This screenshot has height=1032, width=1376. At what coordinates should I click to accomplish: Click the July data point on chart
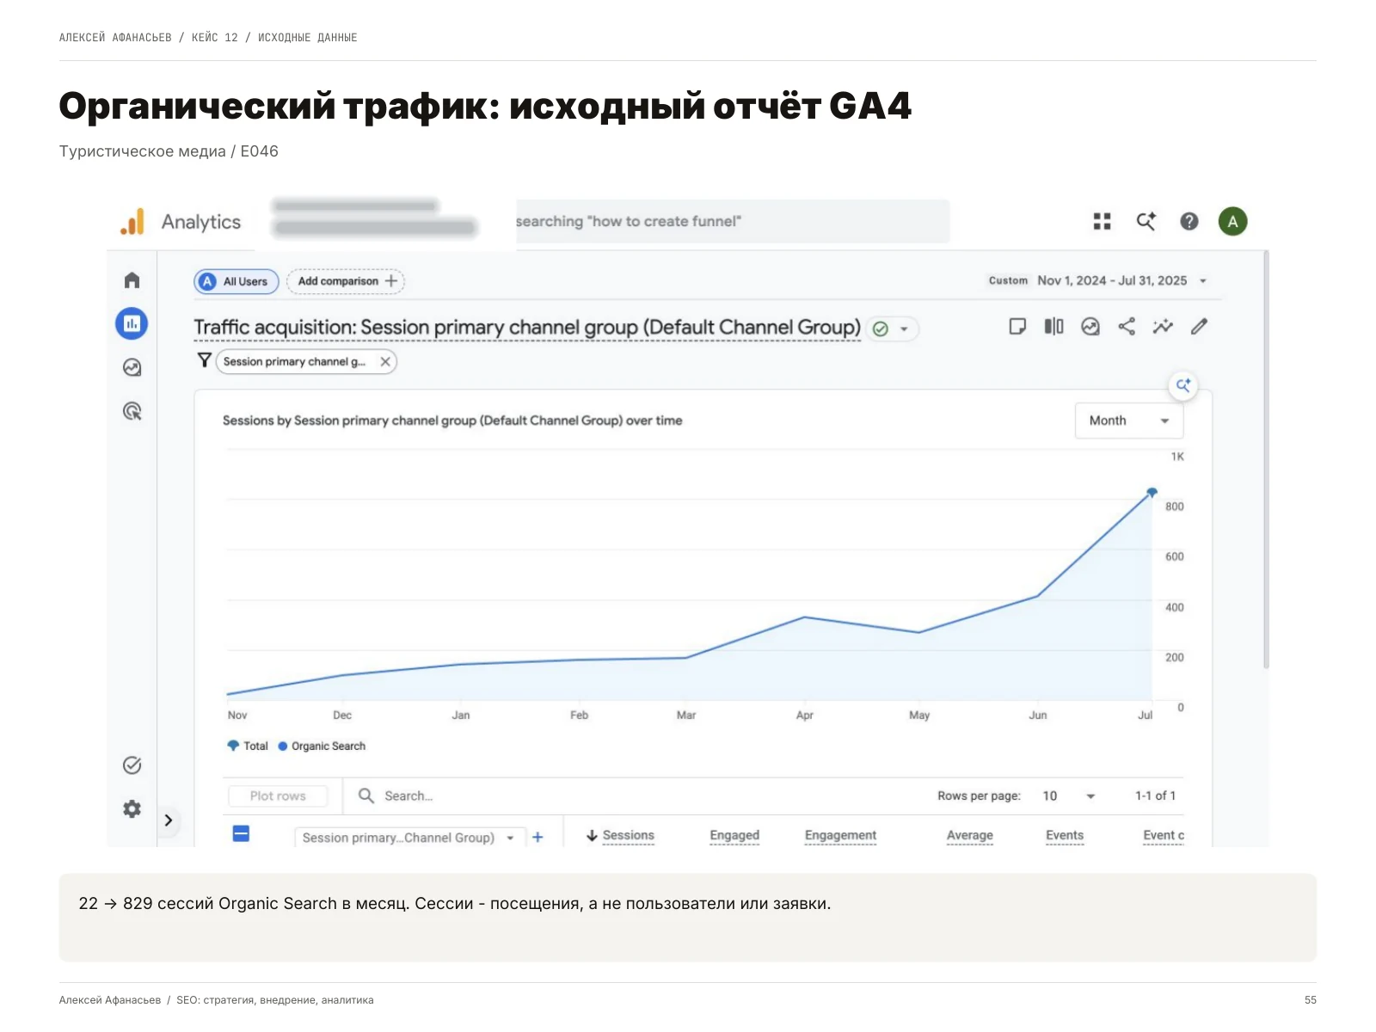click(x=1152, y=493)
